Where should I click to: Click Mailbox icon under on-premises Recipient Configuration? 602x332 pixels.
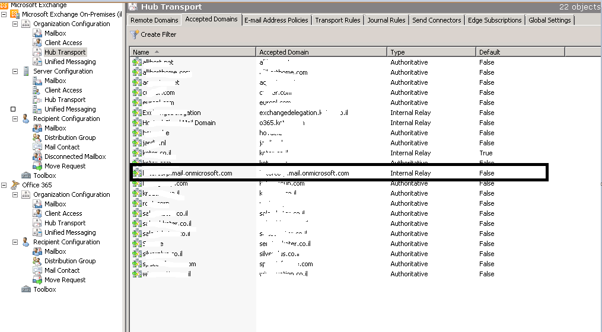[37, 128]
